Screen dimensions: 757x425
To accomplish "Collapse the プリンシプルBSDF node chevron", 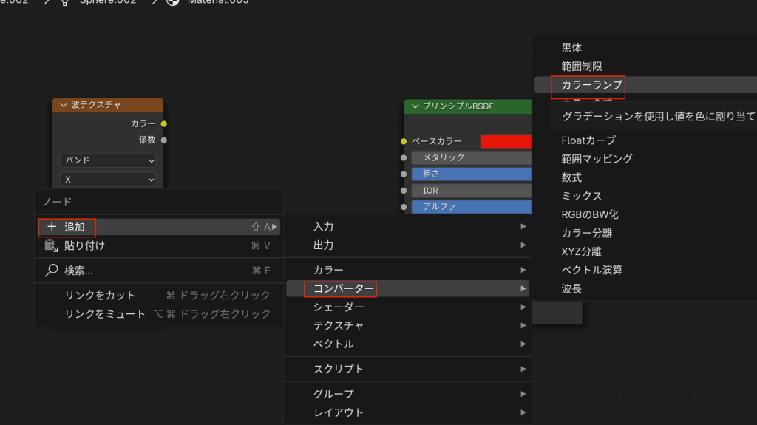I will click(415, 106).
